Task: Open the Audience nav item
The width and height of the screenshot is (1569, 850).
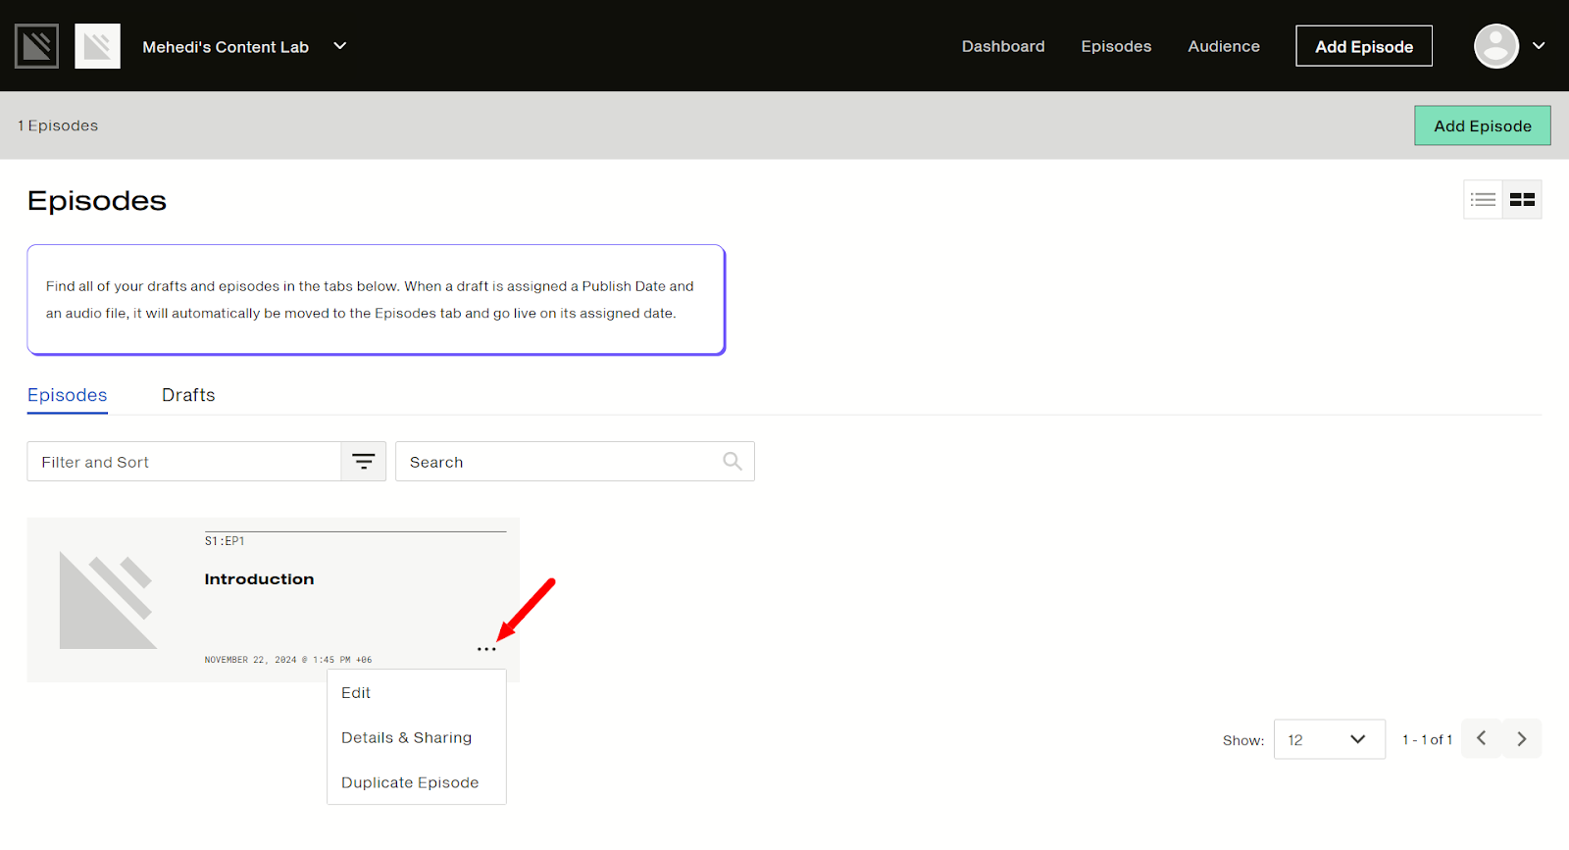Action: tap(1224, 46)
